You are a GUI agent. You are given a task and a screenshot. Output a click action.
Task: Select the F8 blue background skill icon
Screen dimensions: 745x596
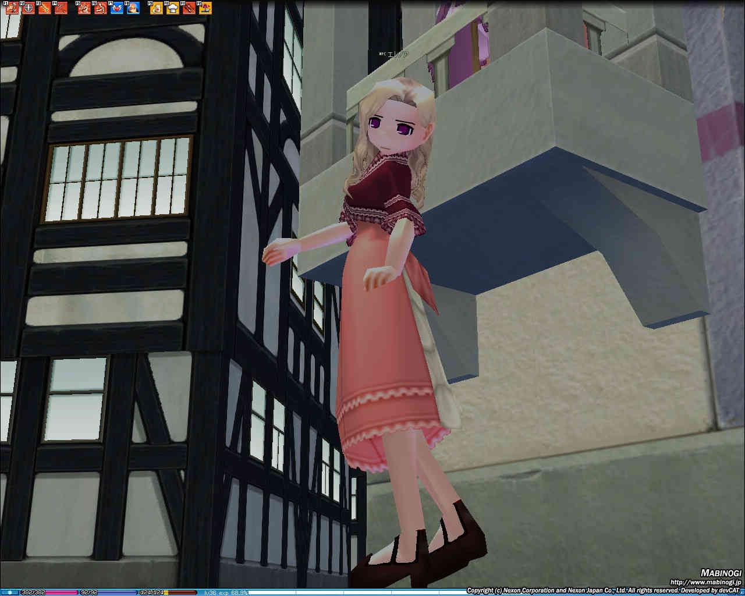coord(133,8)
